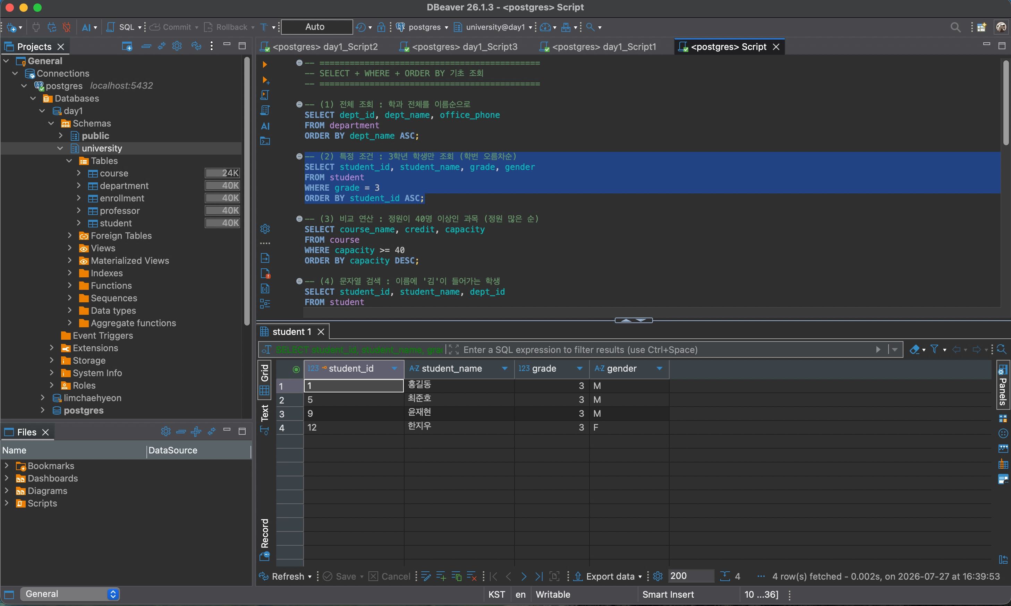Click the plus icon in Files panel
The image size is (1011, 606).
click(196, 431)
